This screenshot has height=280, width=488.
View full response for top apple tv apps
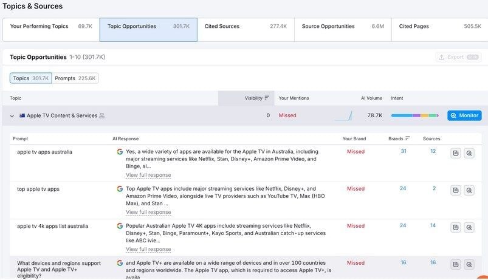pos(148,212)
